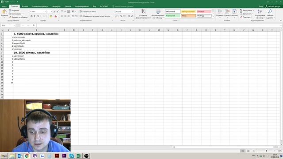Toggle center horizontal alignment
This screenshot has height=159, width=283.
pyautogui.click(x=65, y=16)
